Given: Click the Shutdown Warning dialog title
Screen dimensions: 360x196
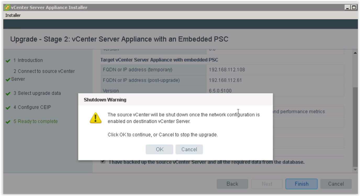Looking at the screenshot, I should 105,100.
